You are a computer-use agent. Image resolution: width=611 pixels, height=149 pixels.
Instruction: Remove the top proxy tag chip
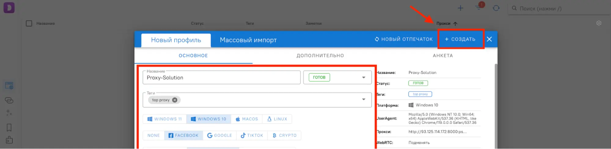175,100
